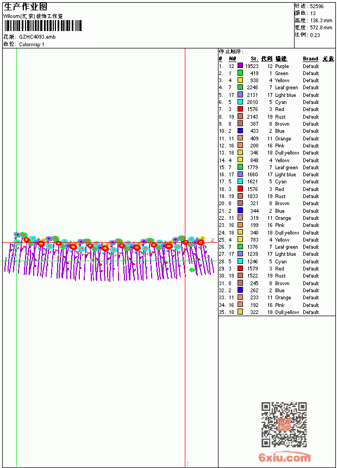
Task: Click the St. column header
Action: pos(254,59)
